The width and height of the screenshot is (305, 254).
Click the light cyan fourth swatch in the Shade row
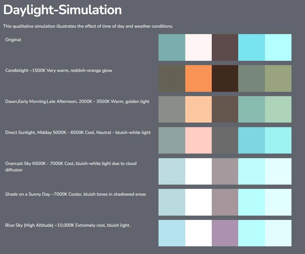[251, 202]
